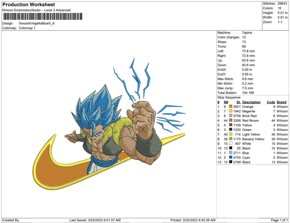This screenshot has width=290, height=223.
Task: Click the Machine value Tajima
Action: (247, 33)
